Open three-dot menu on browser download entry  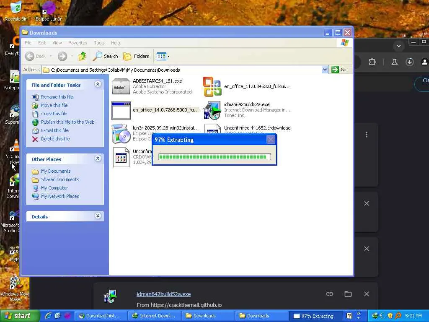366,135
